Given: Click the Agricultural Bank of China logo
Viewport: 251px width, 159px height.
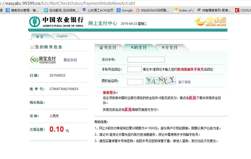Looking at the screenshot, I should [56, 22].
